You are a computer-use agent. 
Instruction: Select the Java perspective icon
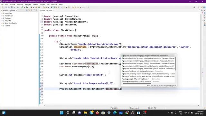(204, 7)
